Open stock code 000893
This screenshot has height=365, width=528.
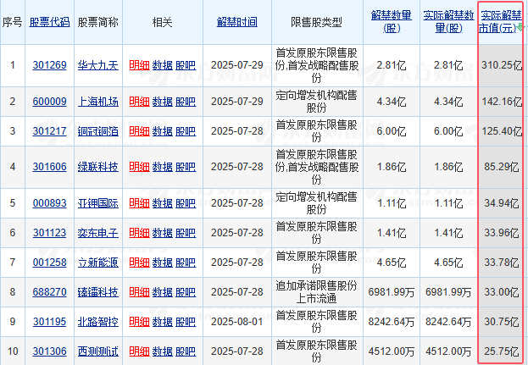click(49, 203)
